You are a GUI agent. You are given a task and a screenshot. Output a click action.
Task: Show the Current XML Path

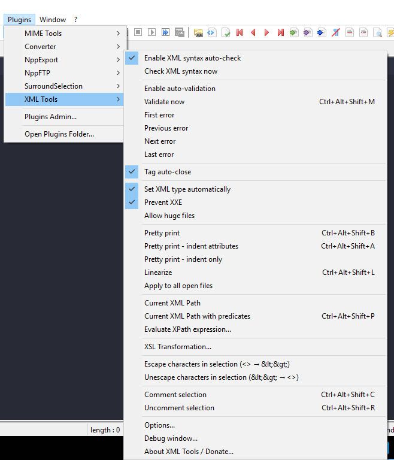(256, 303)
